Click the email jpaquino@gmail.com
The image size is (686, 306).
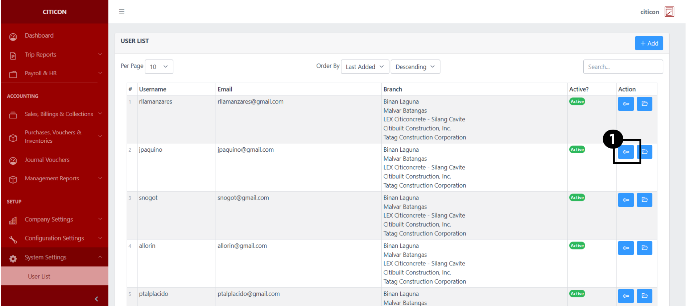click(245, 150)
